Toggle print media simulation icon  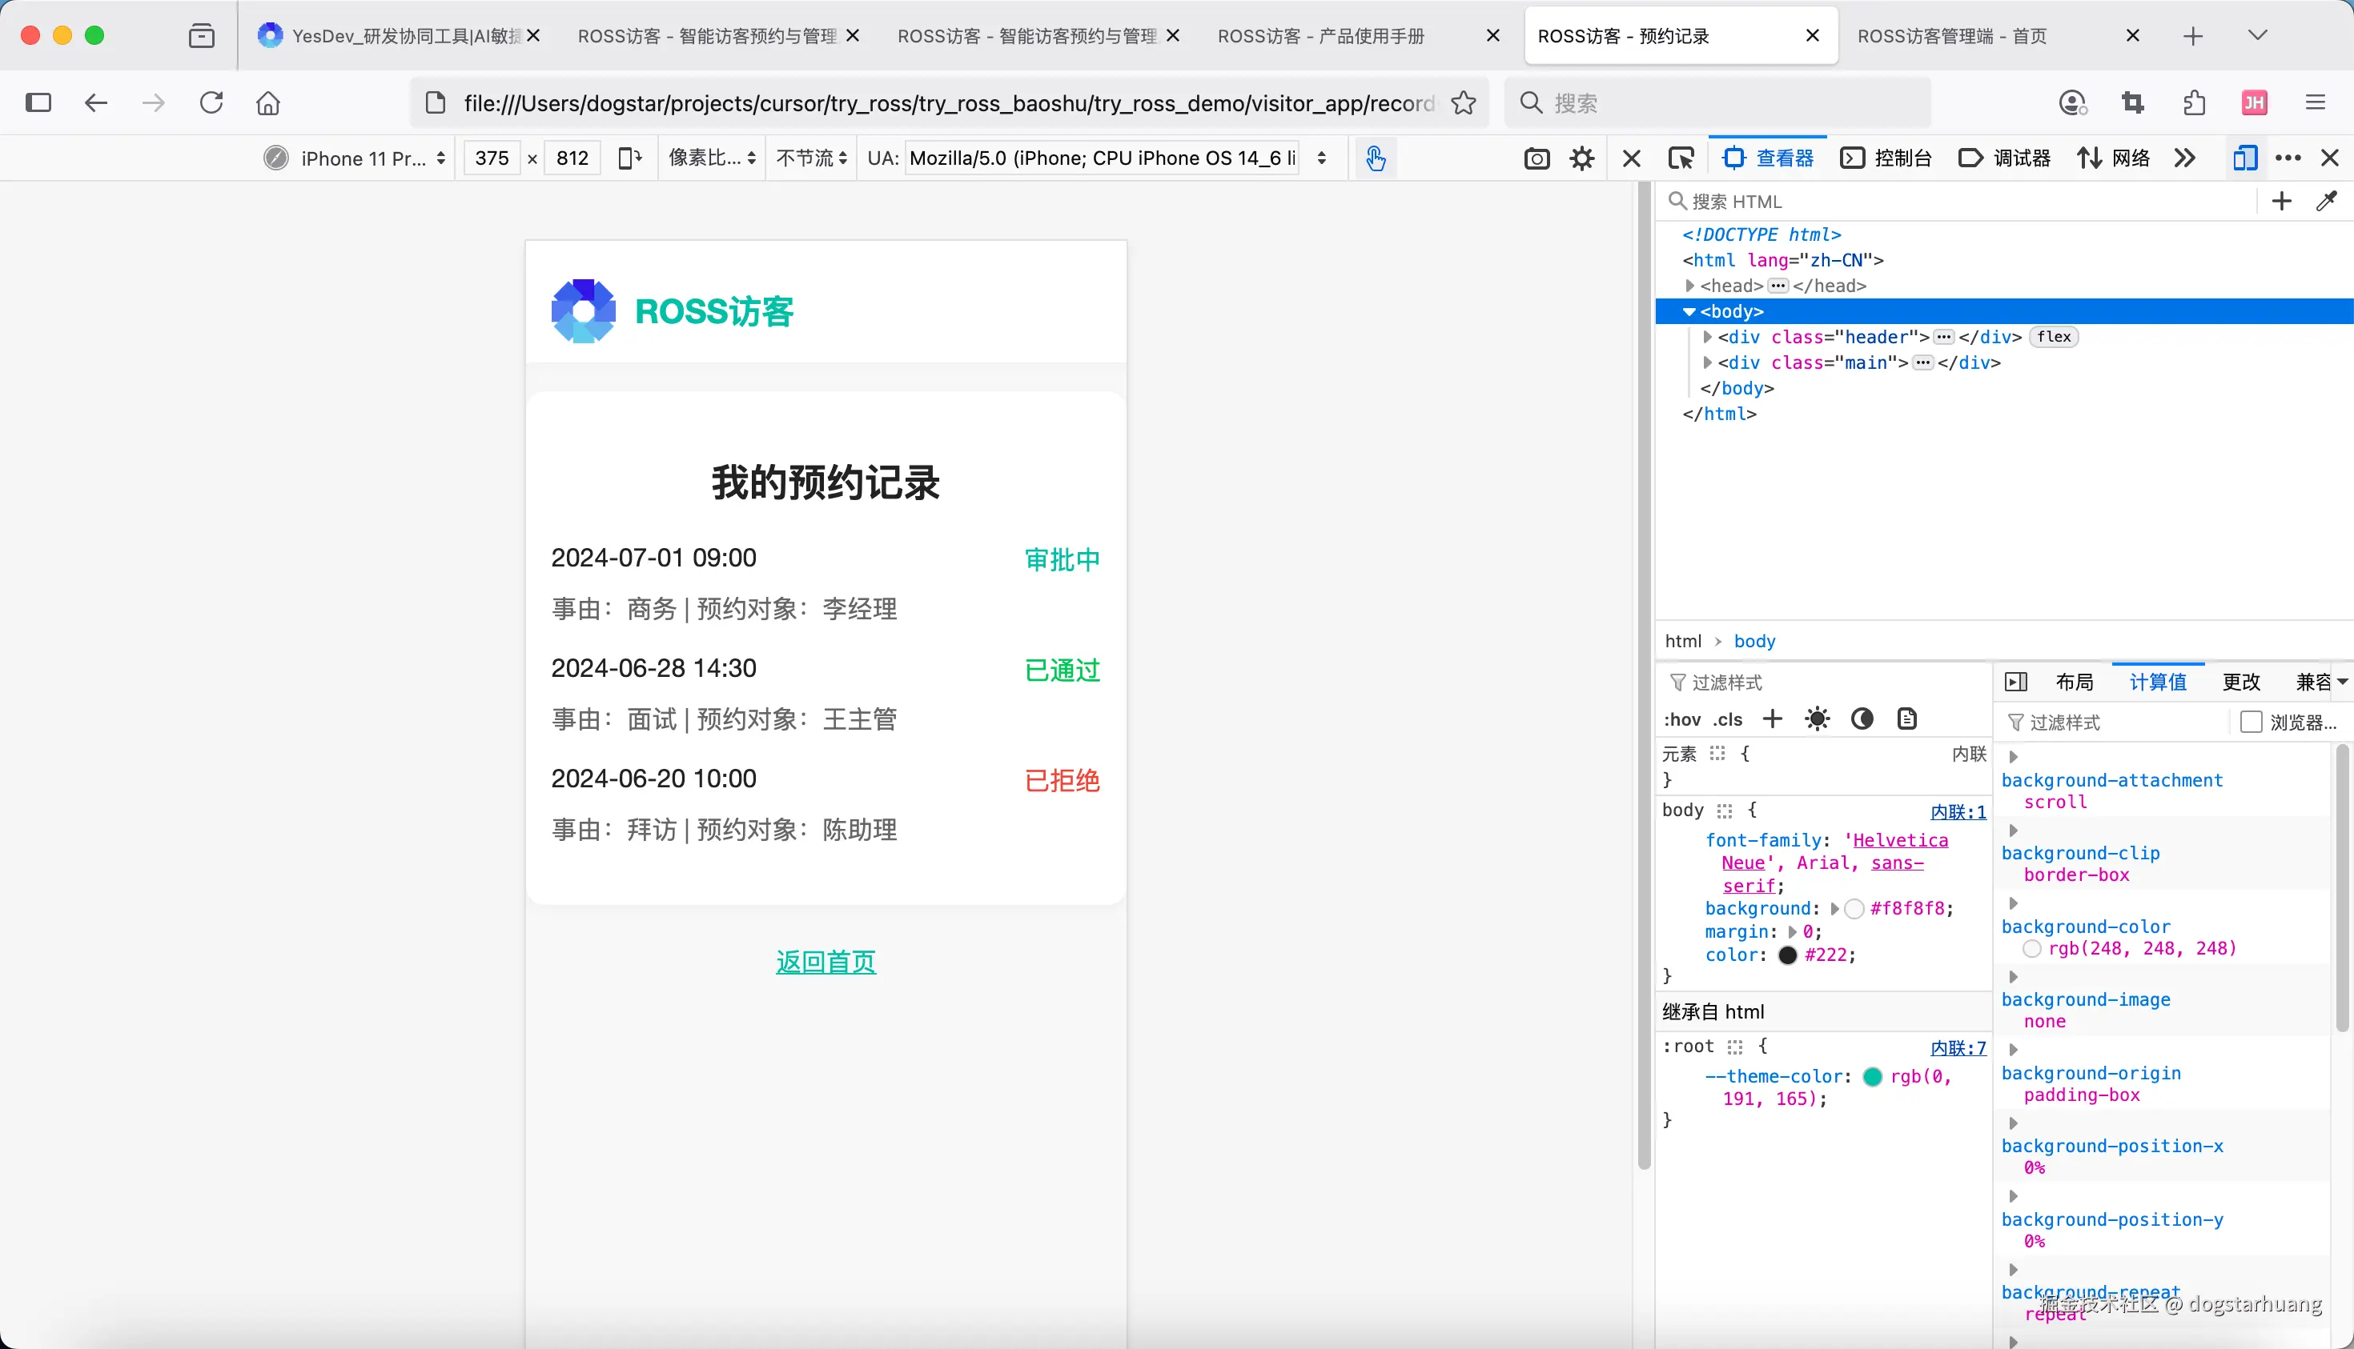1906,719
